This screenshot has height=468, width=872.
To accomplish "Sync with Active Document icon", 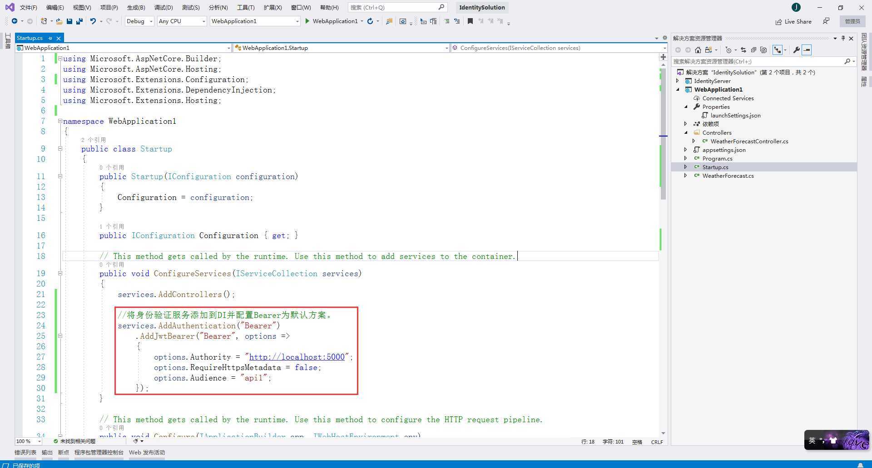I will (x=743, y=50).
